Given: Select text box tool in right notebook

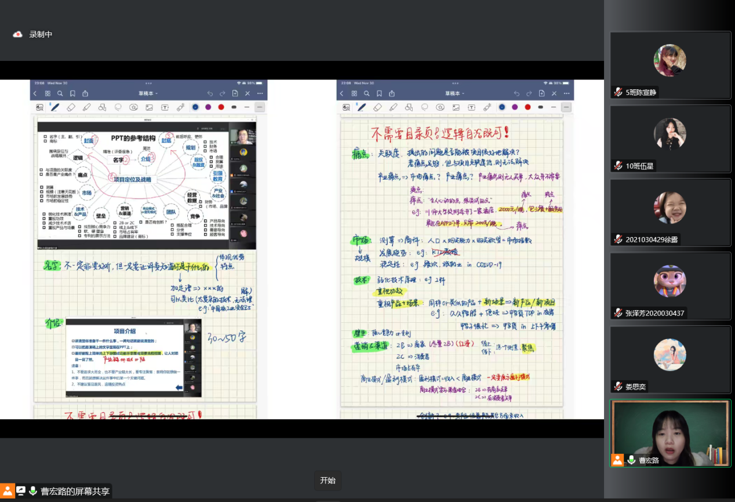Looking at the screenshot, I should pyautogui.click(x=471, y=107).
